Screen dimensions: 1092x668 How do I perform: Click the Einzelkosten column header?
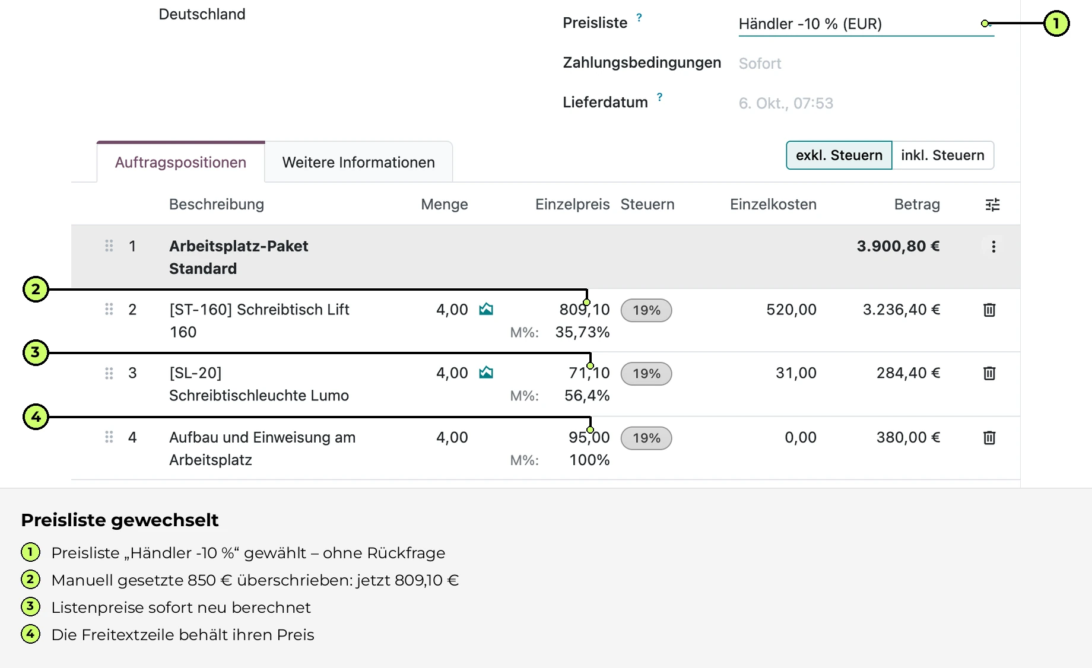click(773, 205)
